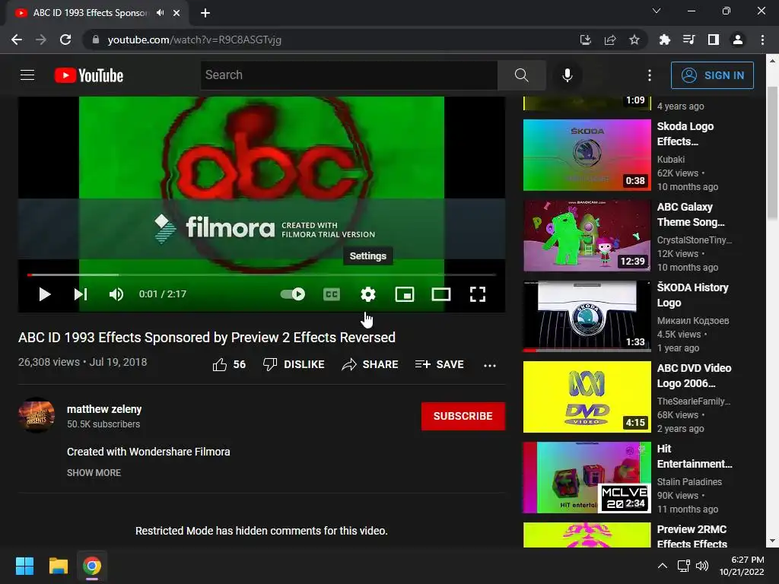Skip to the next video
The width and height of the screenshot is (779, 584).
[81, 294]
